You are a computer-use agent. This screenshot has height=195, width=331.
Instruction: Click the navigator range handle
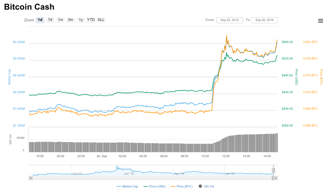273,170
